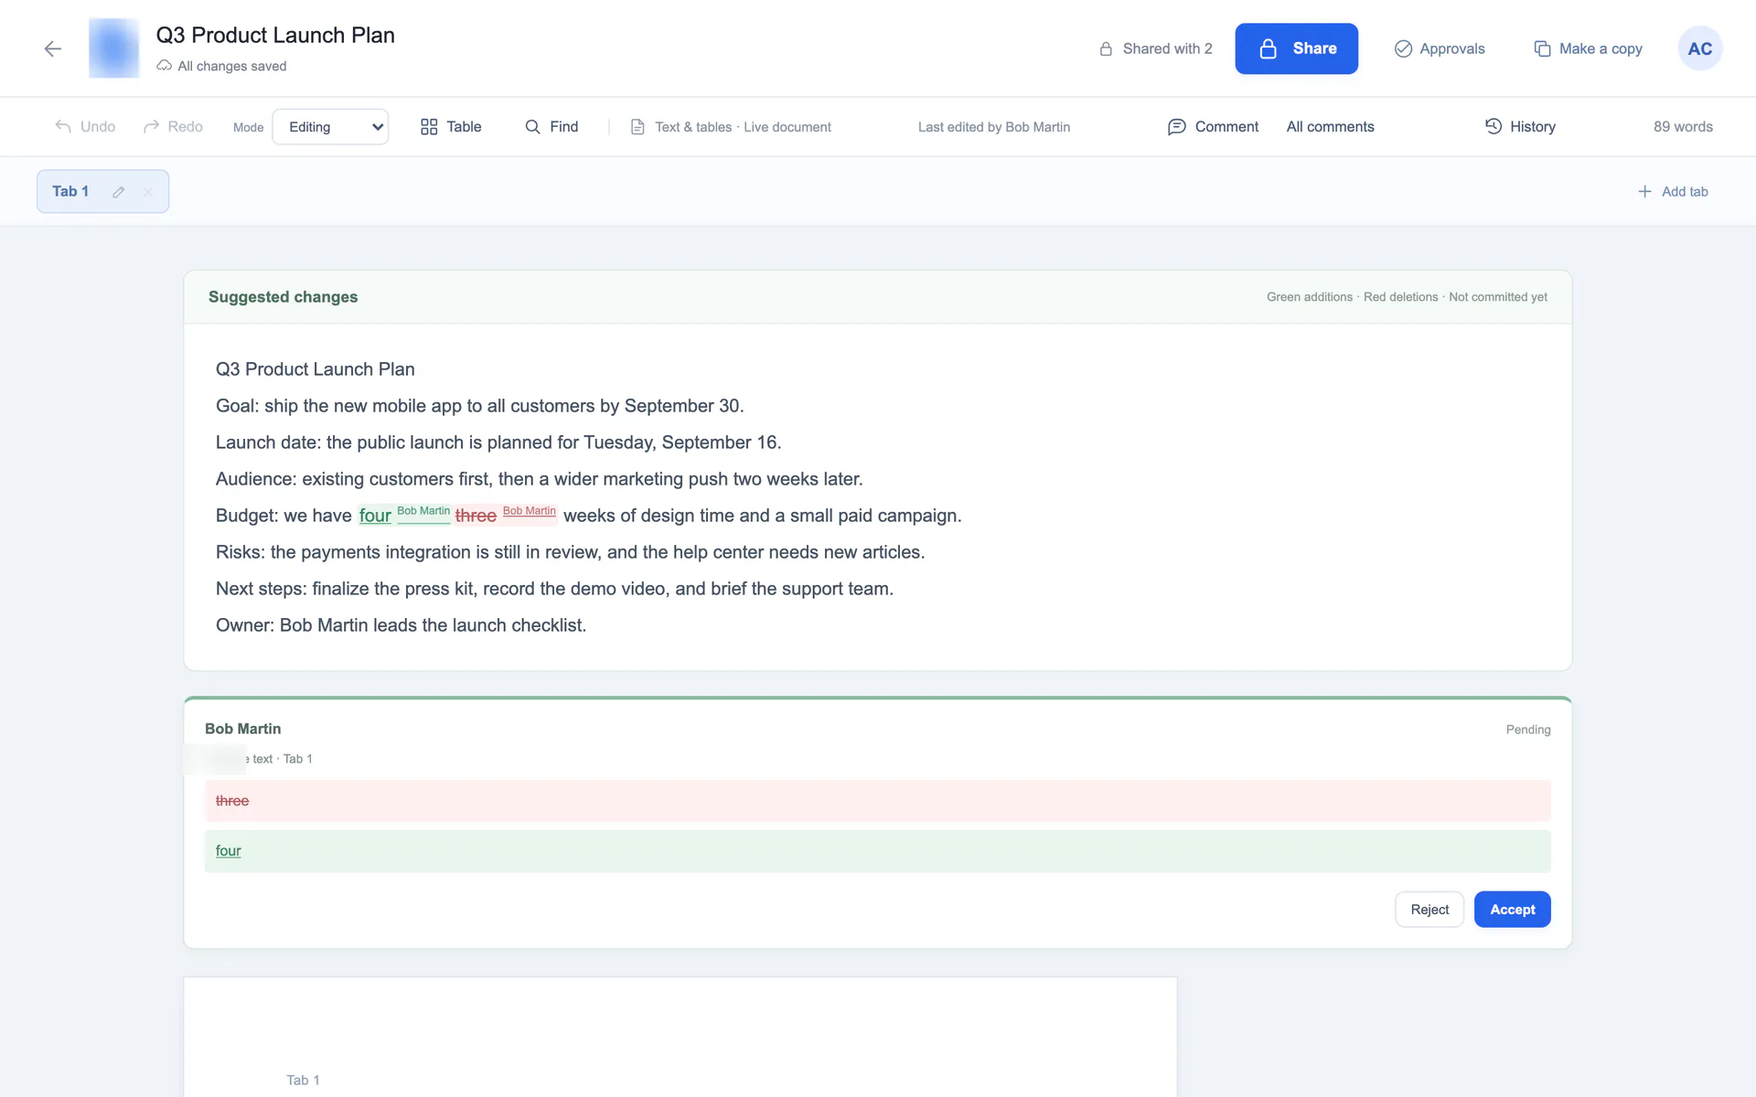
Task: Click the red Bob Martin author tag
Action: point(530,511)
